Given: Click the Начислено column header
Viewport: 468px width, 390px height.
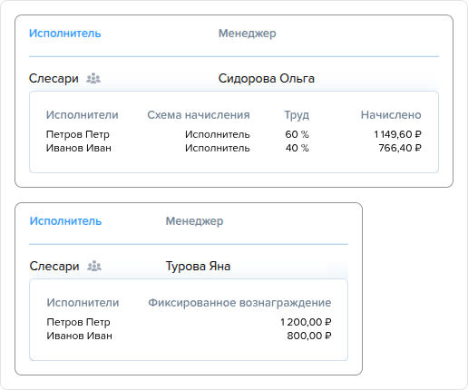Looking at the screenshot, I should [391, 115].
